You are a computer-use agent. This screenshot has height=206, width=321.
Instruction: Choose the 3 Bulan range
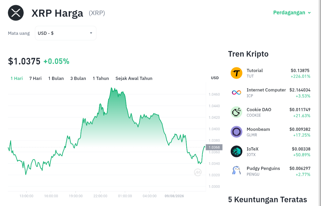click(x=78, y=78)
